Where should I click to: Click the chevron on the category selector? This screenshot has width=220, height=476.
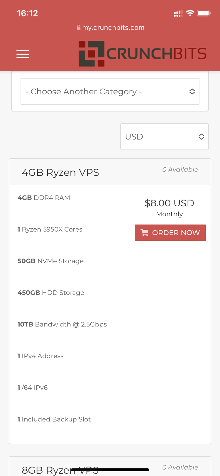coord(192,91)
